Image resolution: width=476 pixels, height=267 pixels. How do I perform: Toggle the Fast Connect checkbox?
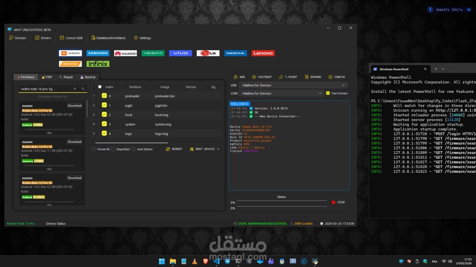pos(328,93)
